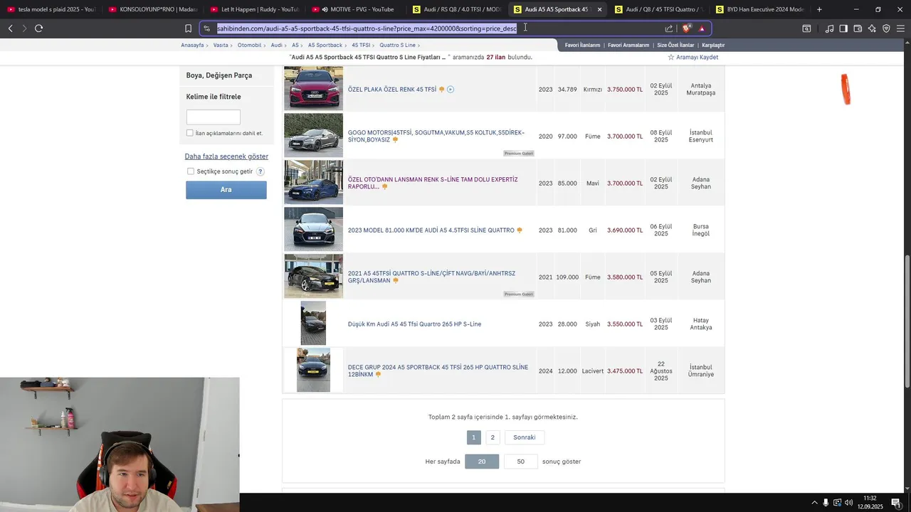The image size is (911, 512).
Task: Go to page 2 of results
Action: tap(493, 437)
